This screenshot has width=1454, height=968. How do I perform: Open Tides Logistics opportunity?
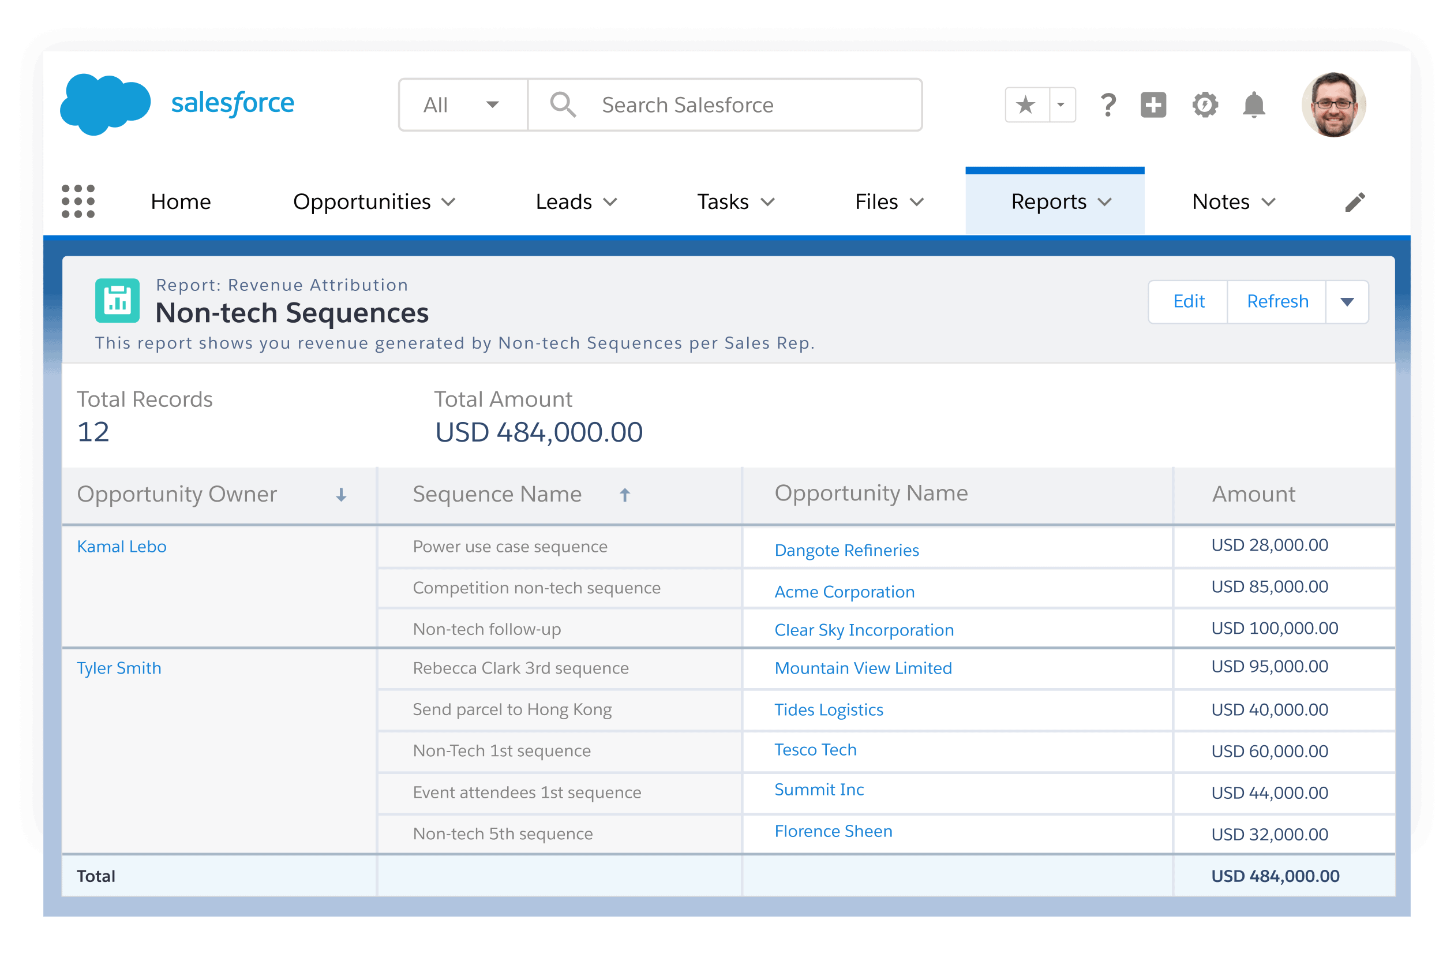(828, 710)
